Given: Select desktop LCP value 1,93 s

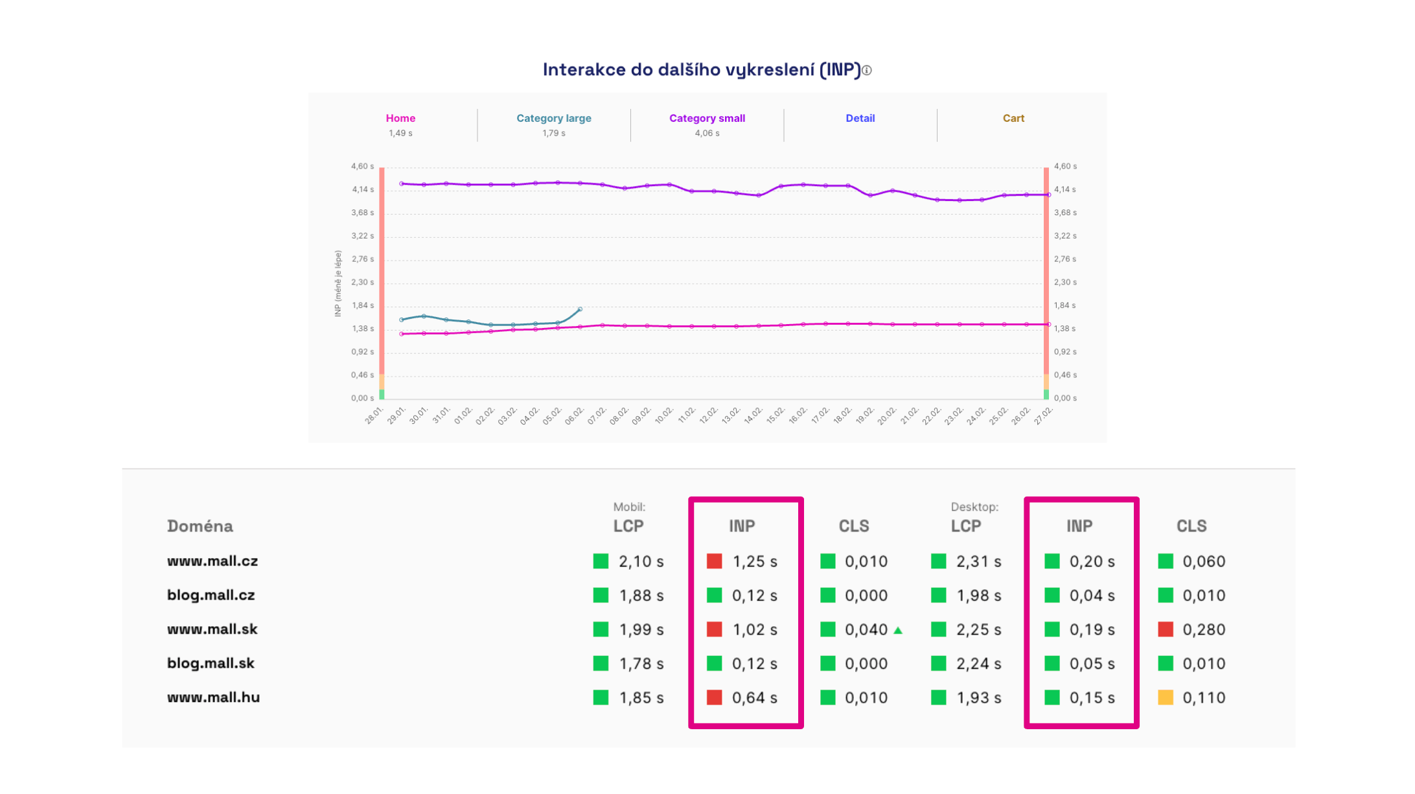Looking at the screenshot, I should point(979,697).
